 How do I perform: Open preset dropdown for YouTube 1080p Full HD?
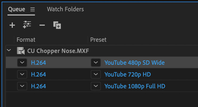click(96, 86)
